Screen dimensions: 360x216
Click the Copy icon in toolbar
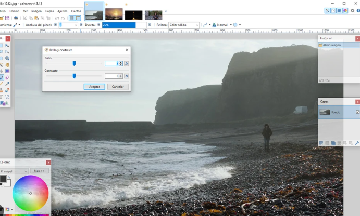pyautogui.click(x=31, y=18)
